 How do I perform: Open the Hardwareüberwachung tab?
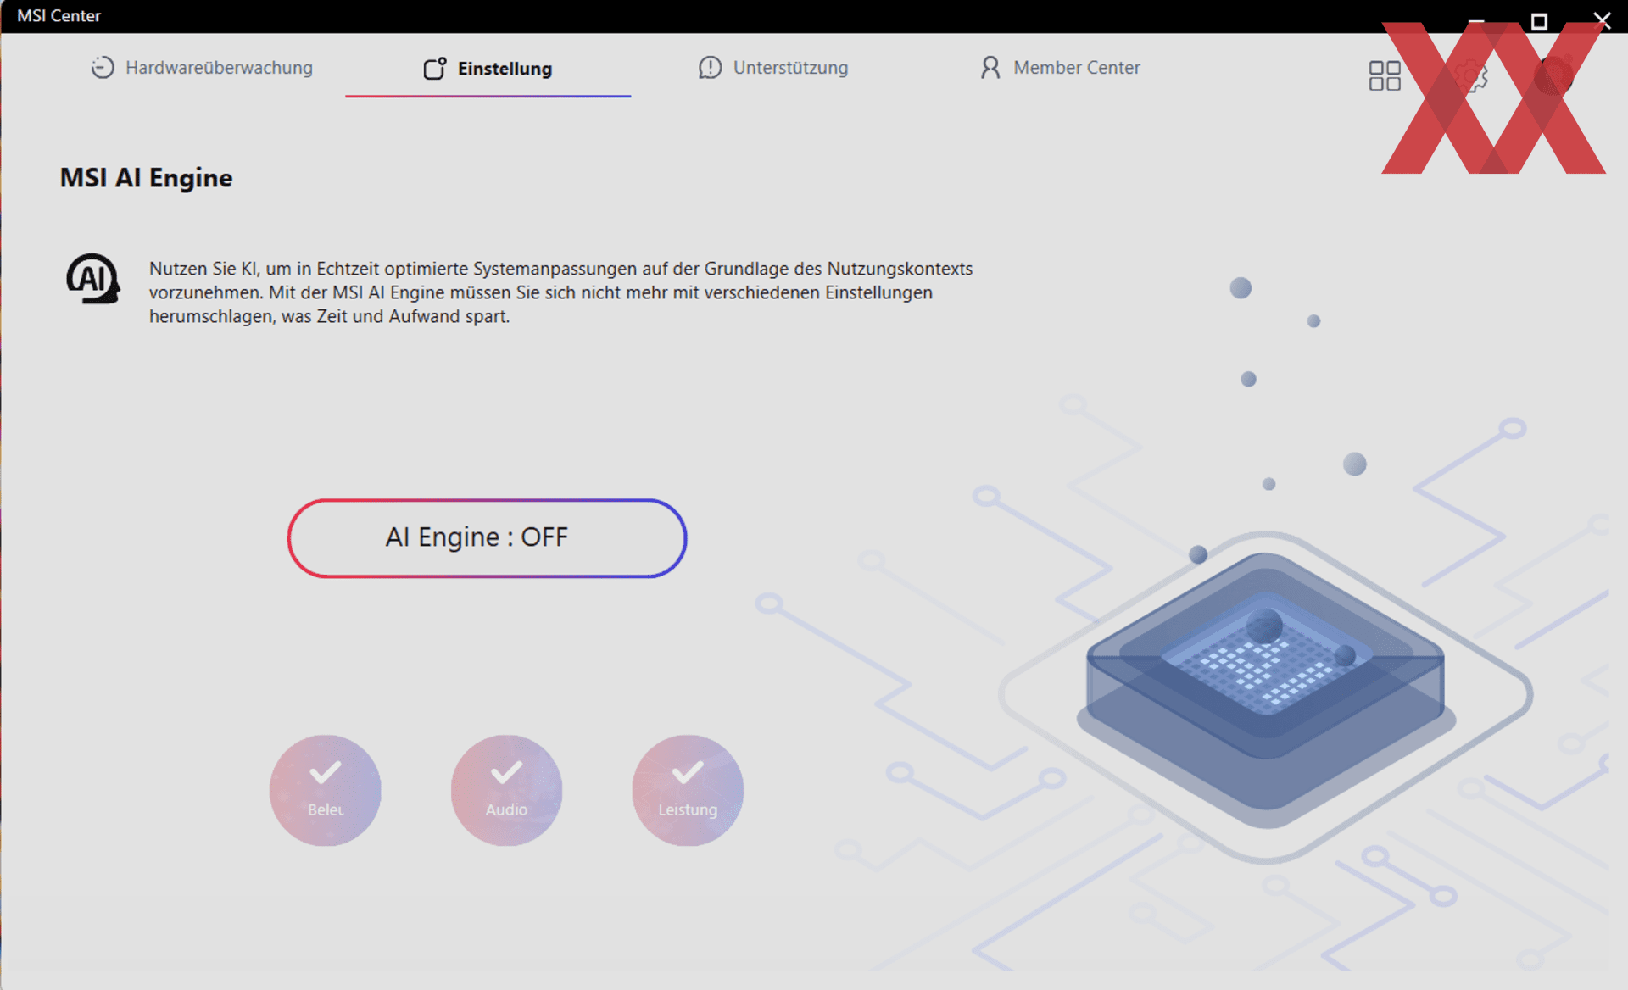(202, 68)
